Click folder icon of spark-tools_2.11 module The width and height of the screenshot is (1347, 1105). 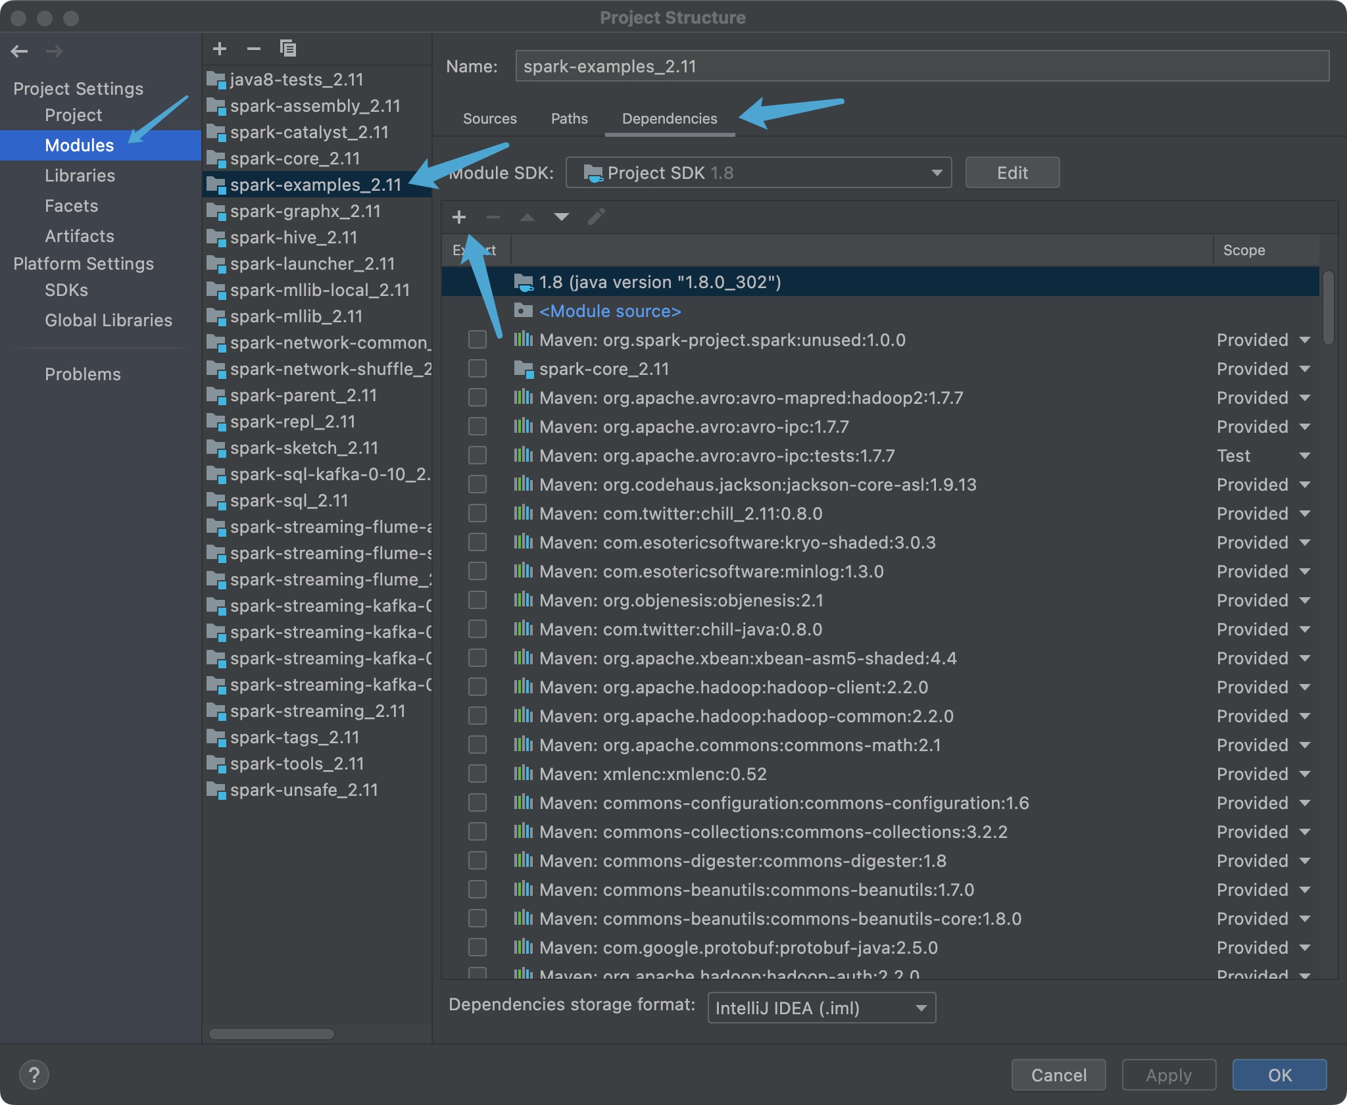click(216, 764)
